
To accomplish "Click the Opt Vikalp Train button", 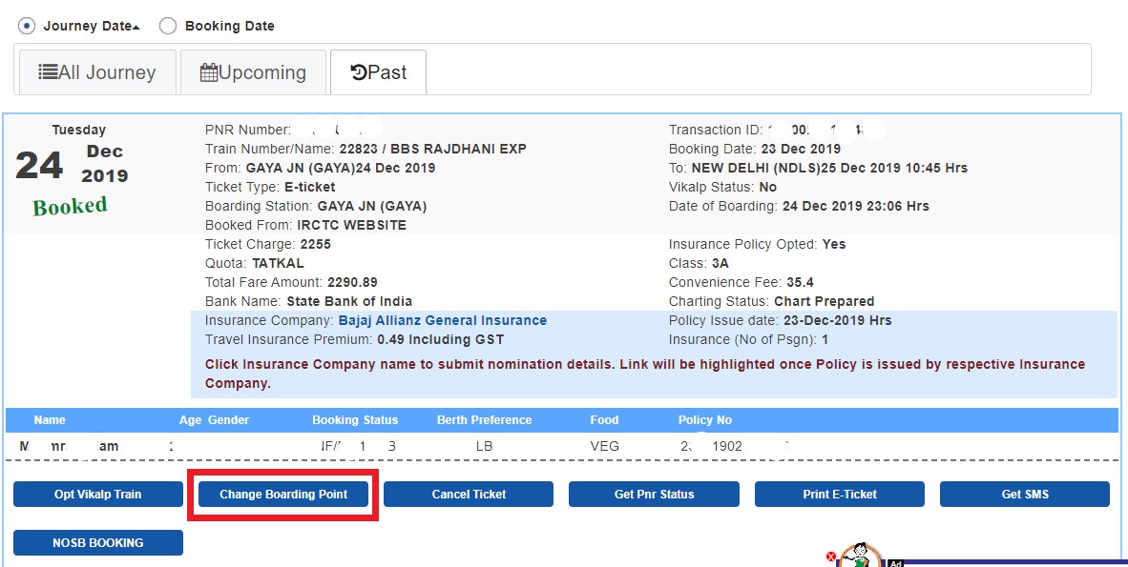I will tap(97, 494).
